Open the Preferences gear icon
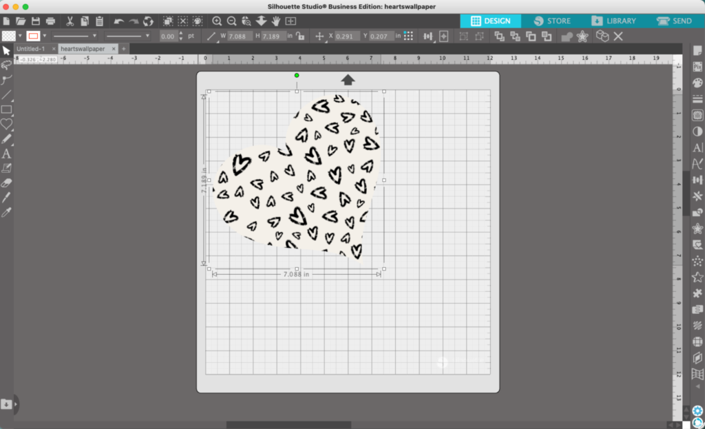Image resolution: width=705 pixels, height=429 pixels. point(697,410)
